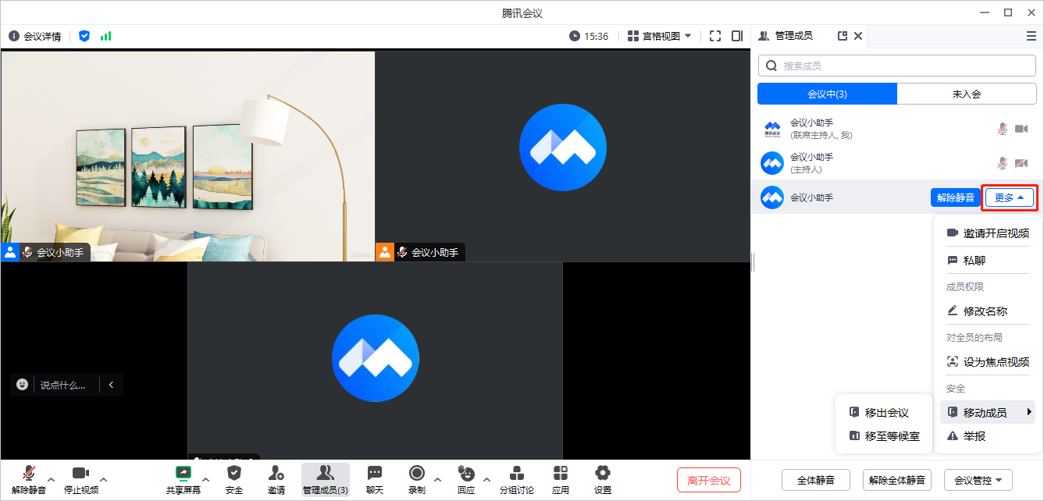This screenshot has height=501, width=1044.
Task: Open the 聊天 chat icon
Action: coord(375,473)
